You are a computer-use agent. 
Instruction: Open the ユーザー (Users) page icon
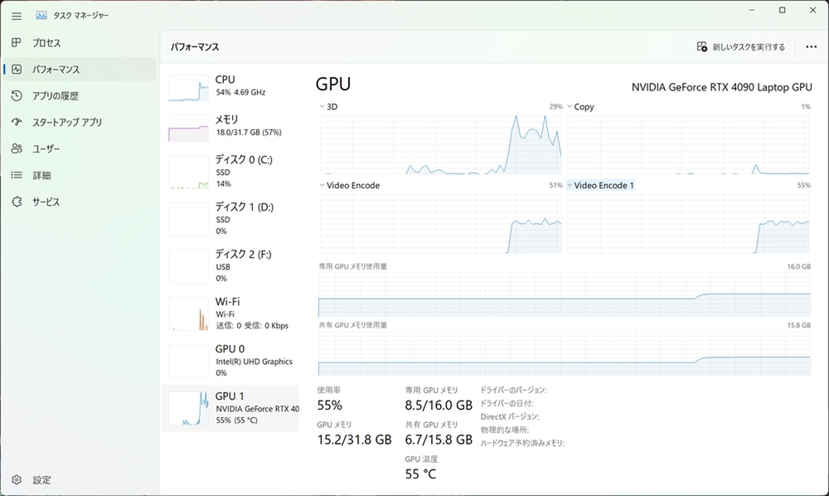(x=17, y=148)
